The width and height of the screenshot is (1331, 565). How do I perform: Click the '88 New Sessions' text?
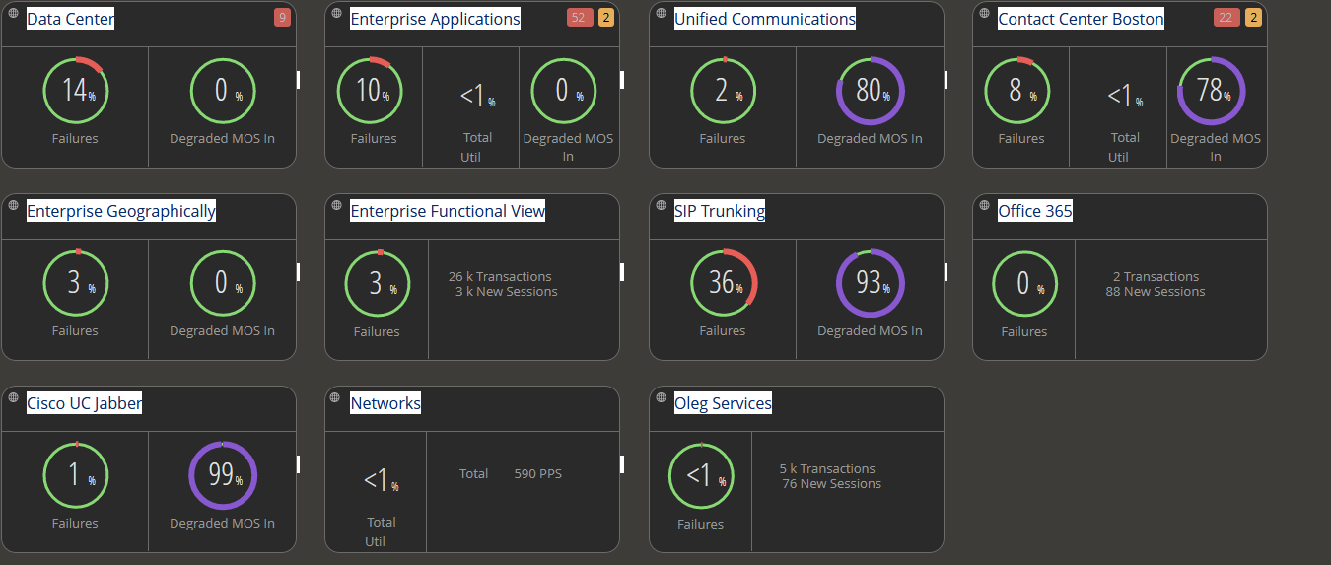1156,292
